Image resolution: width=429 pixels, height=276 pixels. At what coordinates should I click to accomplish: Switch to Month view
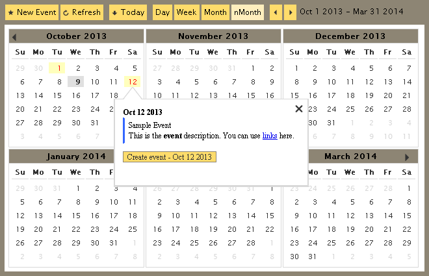[214, 12]
